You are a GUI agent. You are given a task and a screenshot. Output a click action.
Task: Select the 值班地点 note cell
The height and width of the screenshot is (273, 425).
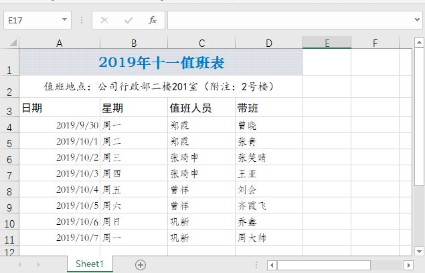[x=161, y=87]
